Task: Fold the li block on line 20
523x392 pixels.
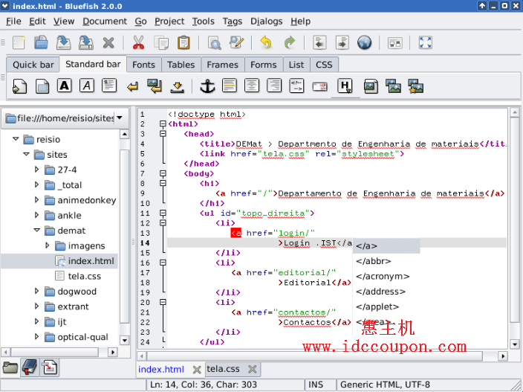Action: tap(163, 302)
